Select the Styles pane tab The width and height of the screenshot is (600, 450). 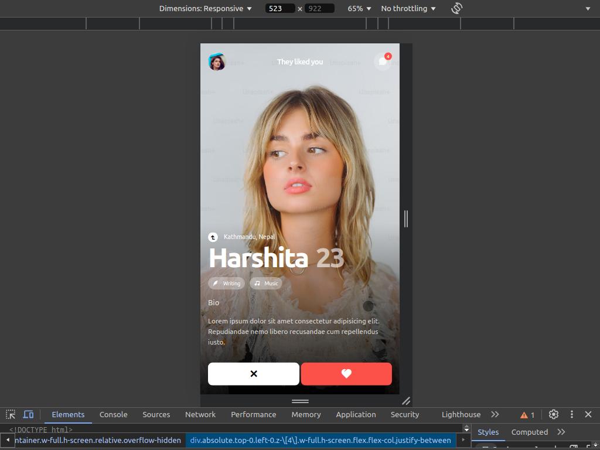488,432
